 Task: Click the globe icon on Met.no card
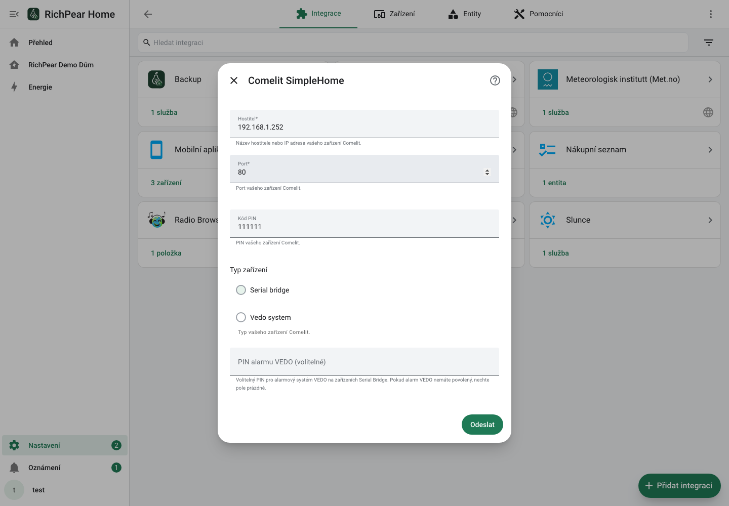708,112
